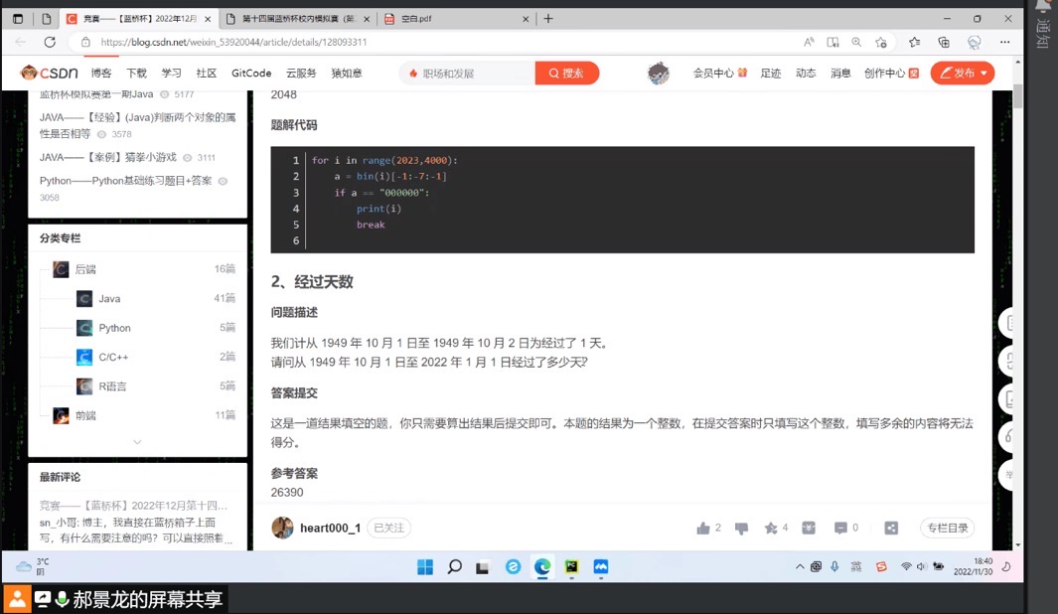The height and width of the screenshot is (614, 1058).
Task: Click the 职场和发展 search input field
Action: (x=472, y=73)
